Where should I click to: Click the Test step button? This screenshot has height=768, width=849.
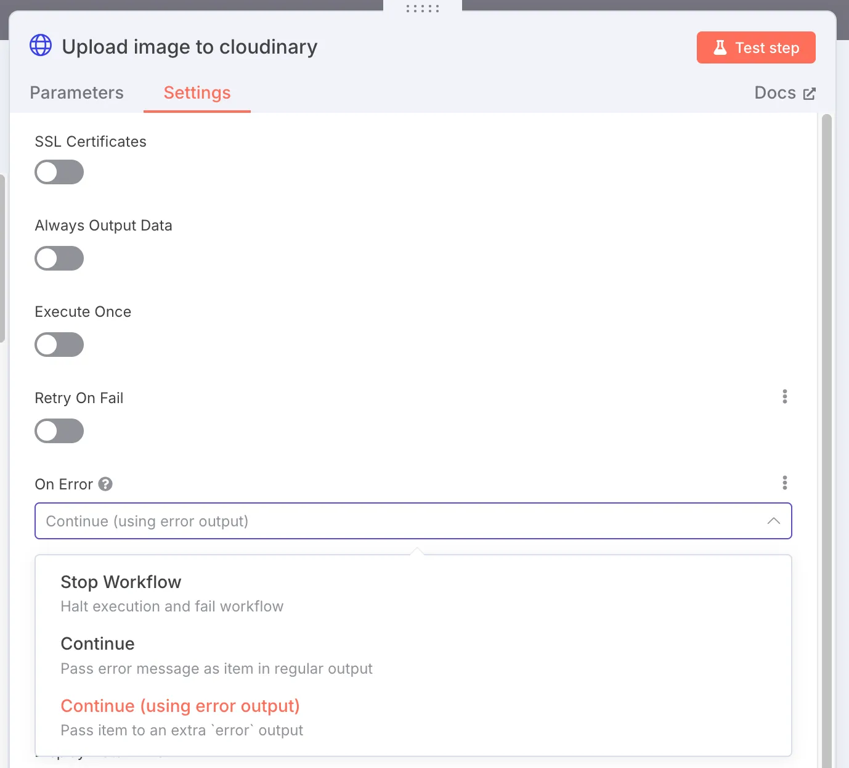click(756, 47)
